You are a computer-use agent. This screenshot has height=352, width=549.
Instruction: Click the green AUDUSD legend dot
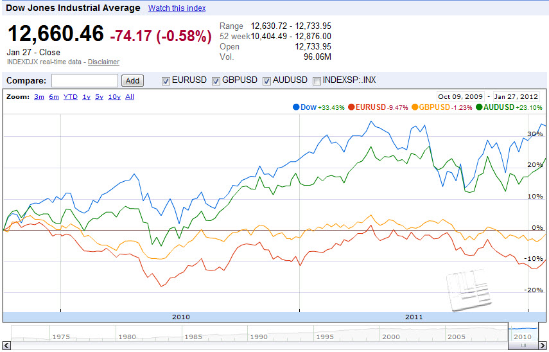pyautogui.click(x=480, y=107)
